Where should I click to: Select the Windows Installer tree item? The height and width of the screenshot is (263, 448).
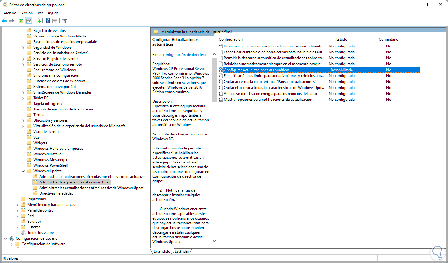coord(48,154)
